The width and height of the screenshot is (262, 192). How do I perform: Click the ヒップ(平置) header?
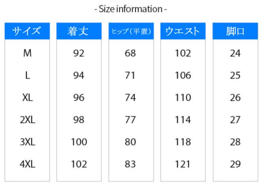click(x=131, y=31)
